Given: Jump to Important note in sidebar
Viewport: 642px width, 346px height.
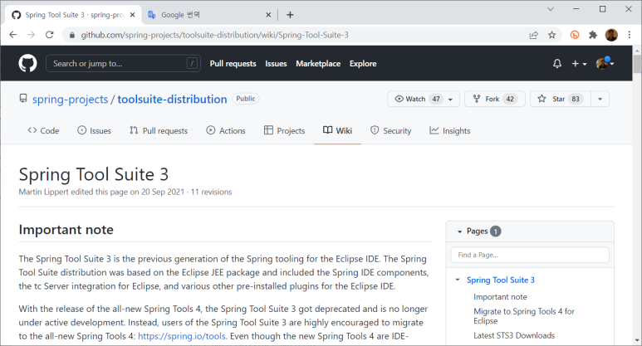Looking at the screenshot, I should (x=500, y=297).
